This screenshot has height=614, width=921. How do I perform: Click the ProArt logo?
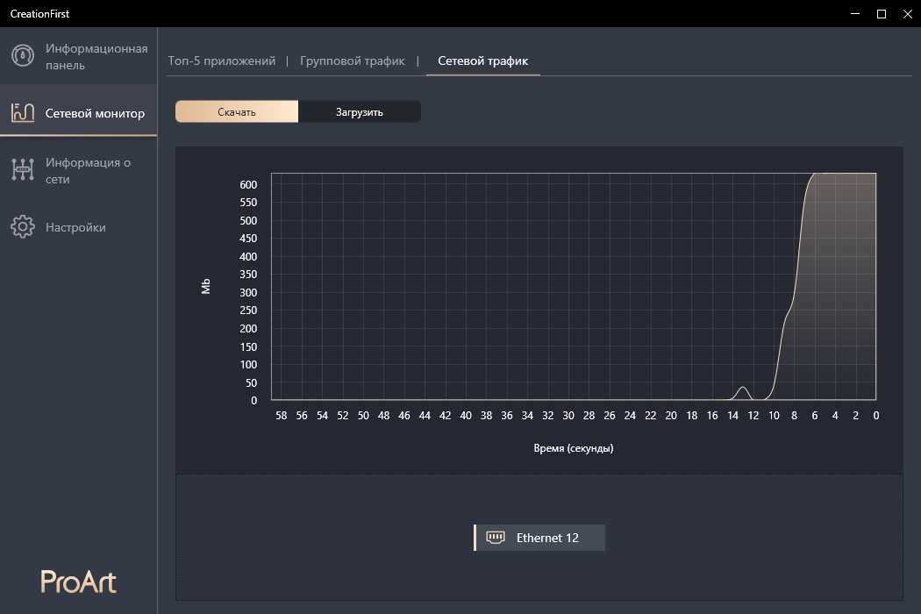tap(78, 582)
